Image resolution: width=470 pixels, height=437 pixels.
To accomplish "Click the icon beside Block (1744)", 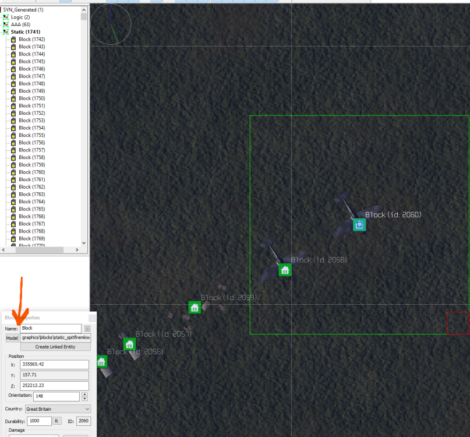I will click(13, 54).
